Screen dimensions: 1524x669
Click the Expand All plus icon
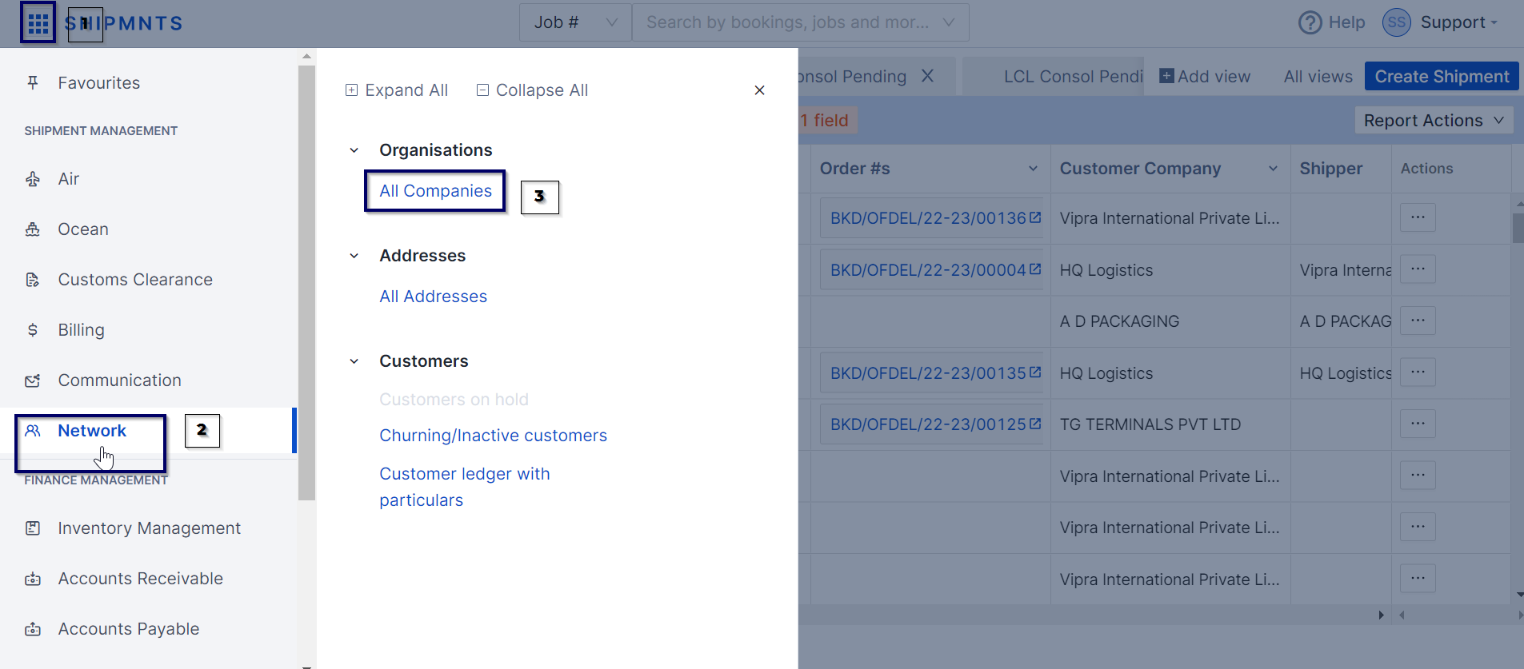[351, 90]
